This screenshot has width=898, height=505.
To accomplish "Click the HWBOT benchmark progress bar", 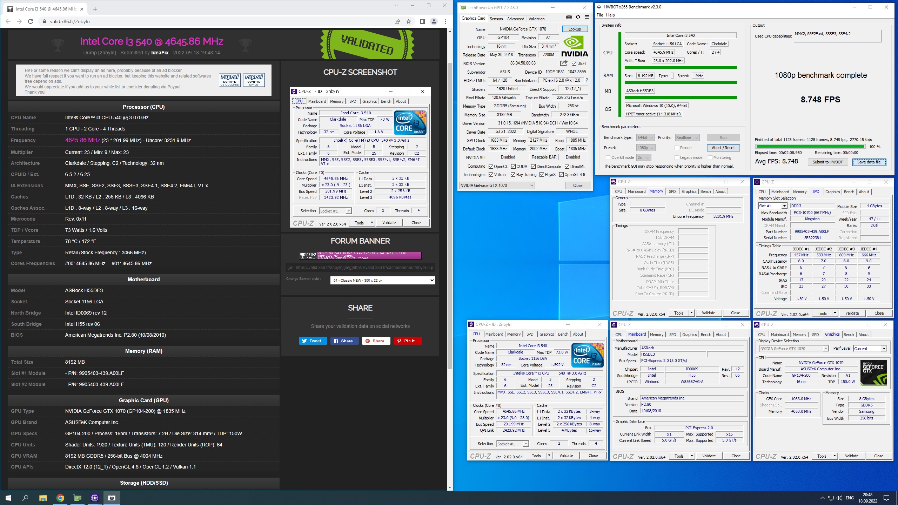I will coord(810,147).
